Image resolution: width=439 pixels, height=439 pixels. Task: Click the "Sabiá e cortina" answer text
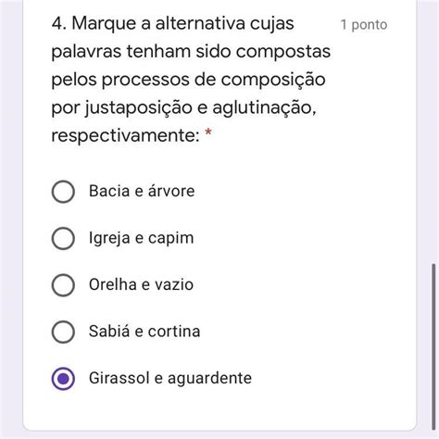coord(144,332)
